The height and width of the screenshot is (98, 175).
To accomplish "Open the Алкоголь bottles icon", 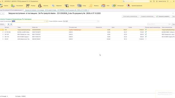I will [x=40, y=5].
